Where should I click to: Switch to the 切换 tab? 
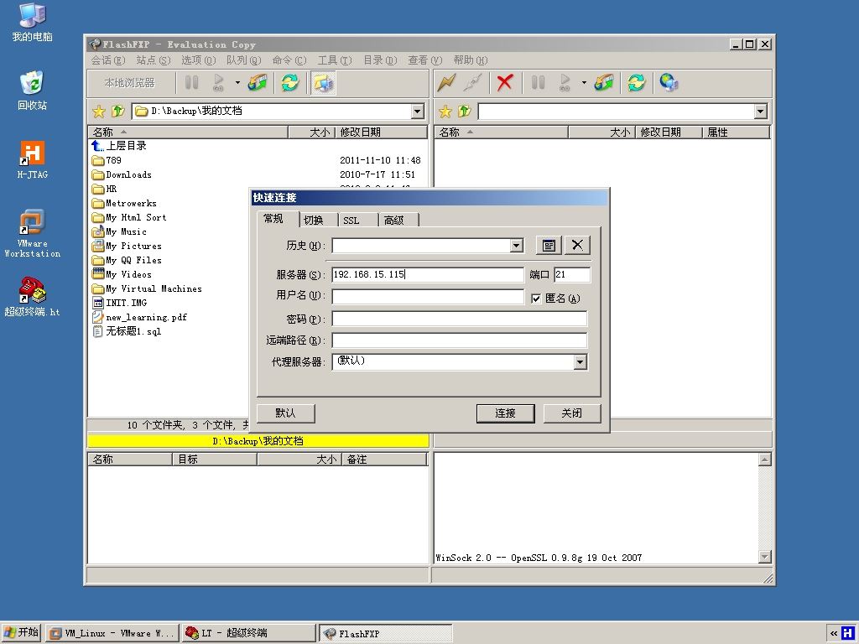(x=314, y=221)
